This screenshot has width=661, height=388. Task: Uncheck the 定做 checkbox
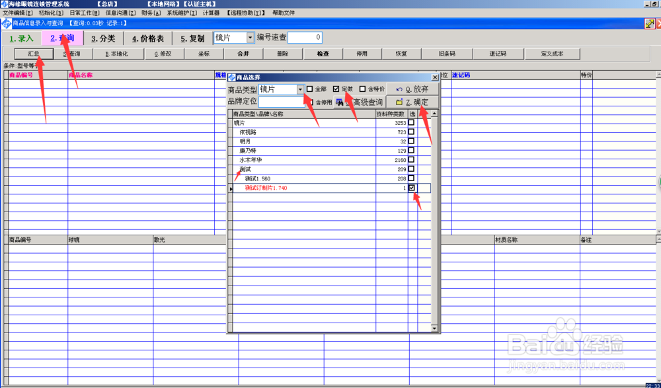pyautogui.click(x=336, y=89)
